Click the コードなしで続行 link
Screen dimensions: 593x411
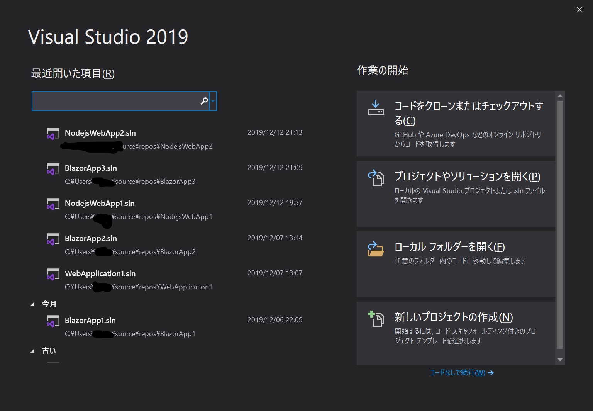pos(462,373)
